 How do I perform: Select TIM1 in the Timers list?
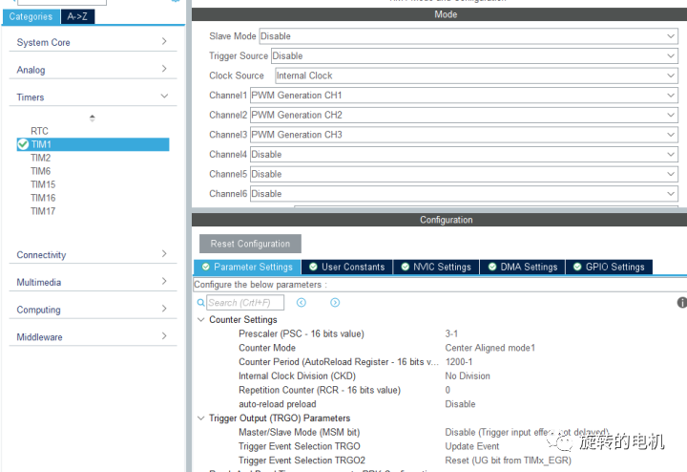click(93, 144)
